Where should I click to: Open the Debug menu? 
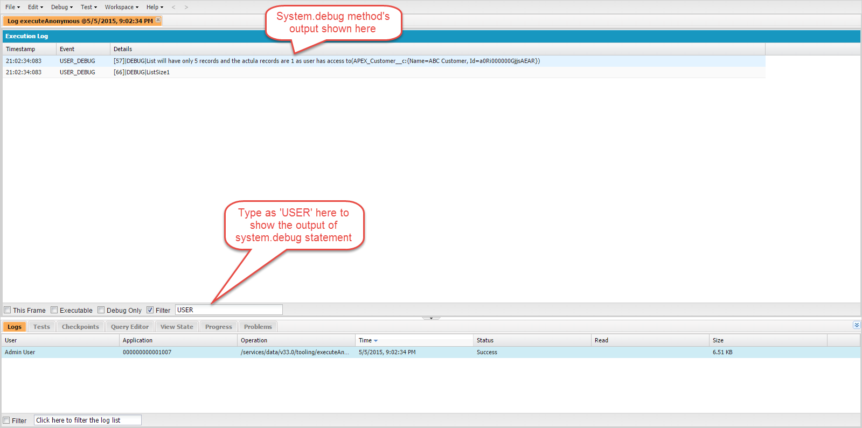click(62, 7)
